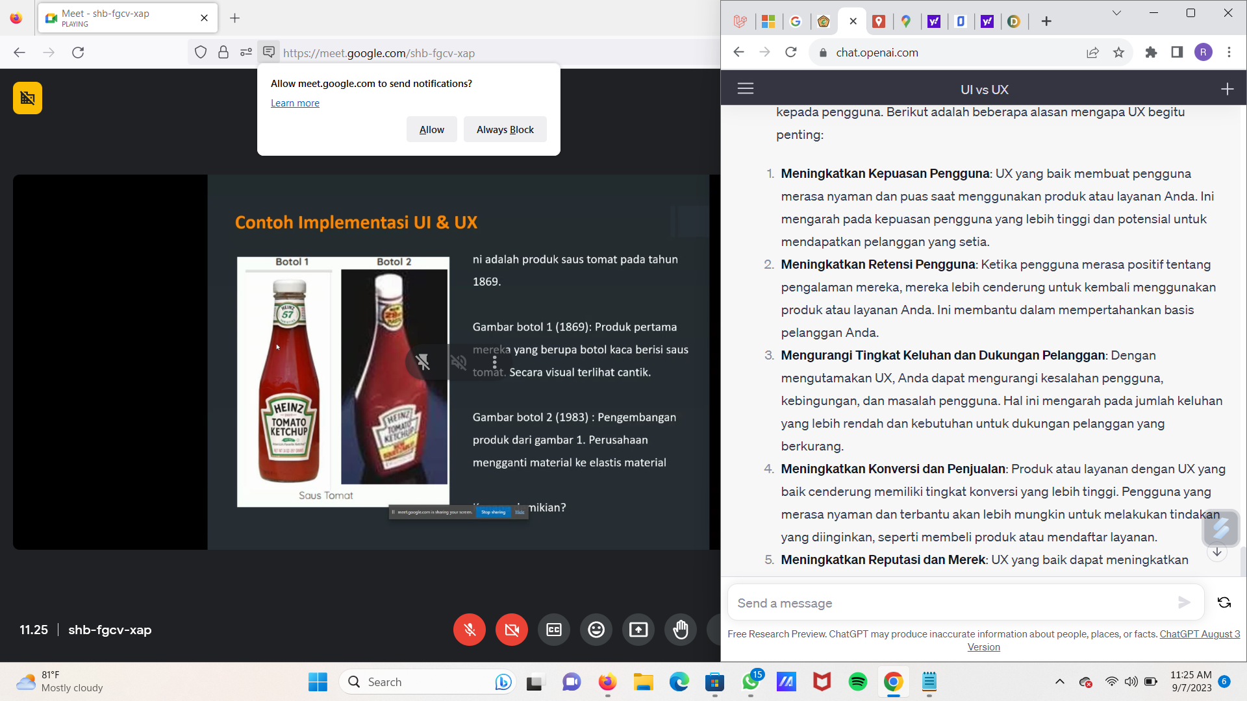Image resolution: width=1247 pixels, height=701 pixels.
Task: Close the active ChatGPT tab in Chrome
Action: [853, 21]
